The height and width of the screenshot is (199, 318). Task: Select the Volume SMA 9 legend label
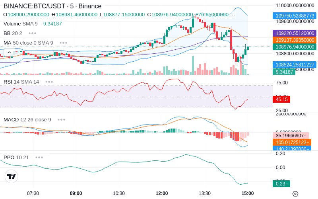click(x=21, y=24)
